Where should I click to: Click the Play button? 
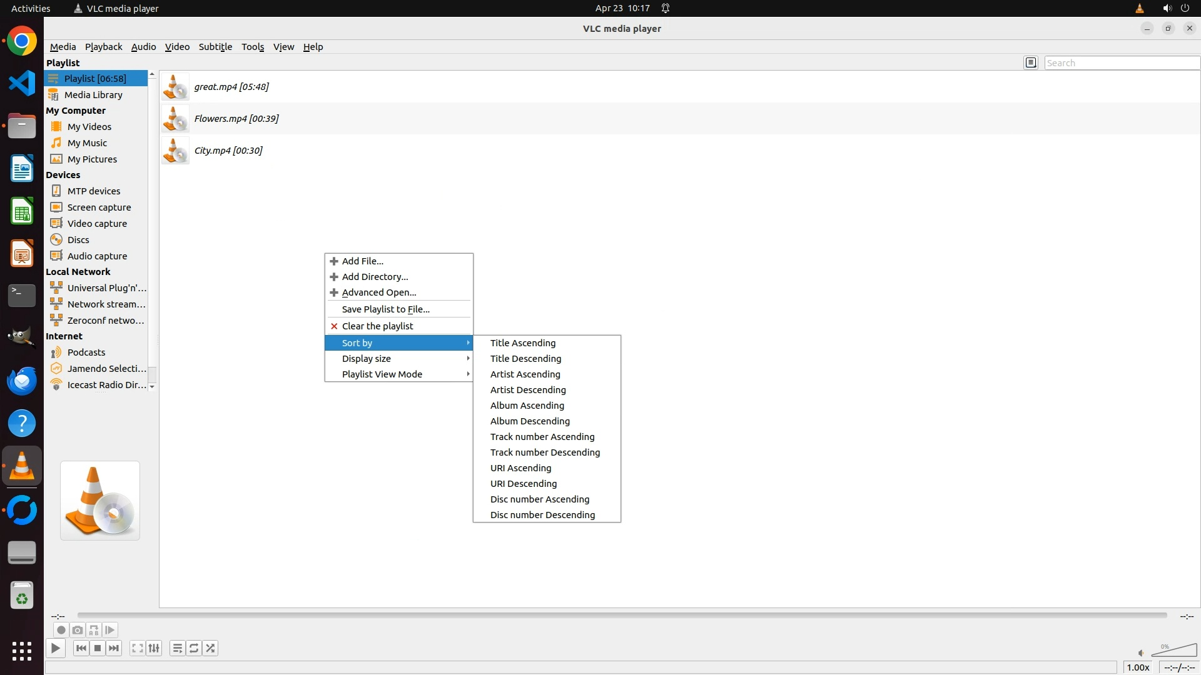pos(55,648)
